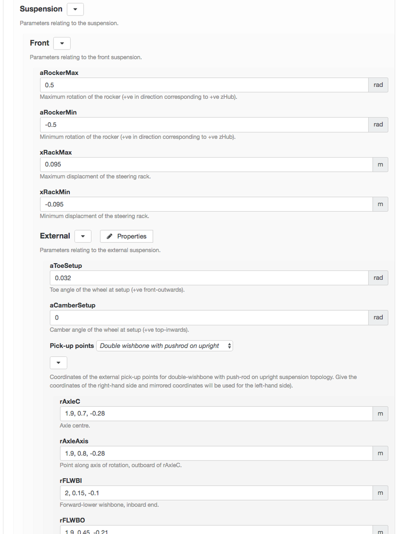Open the Pick-up points topology select box
The width and height of the screenshot is (399, 534).
(165, 346)
